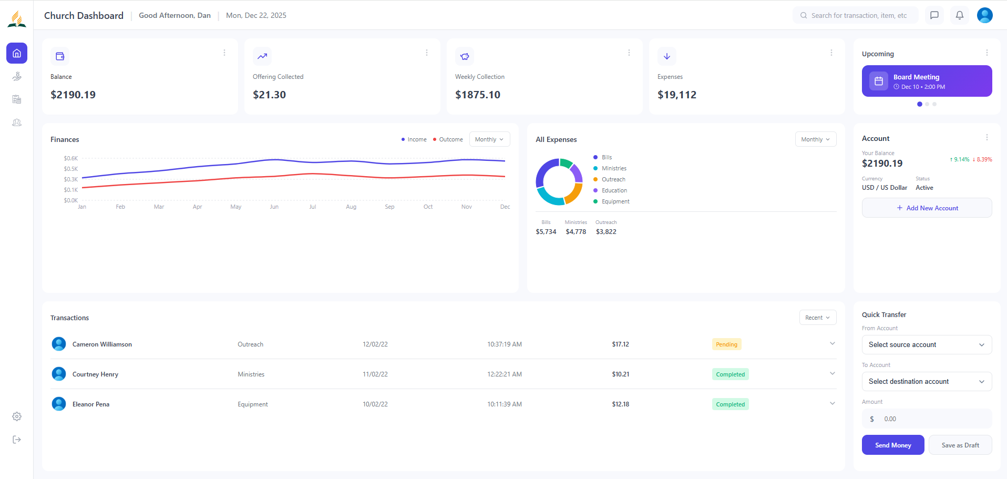Open the Monthly dropdown in Finances

489,139
